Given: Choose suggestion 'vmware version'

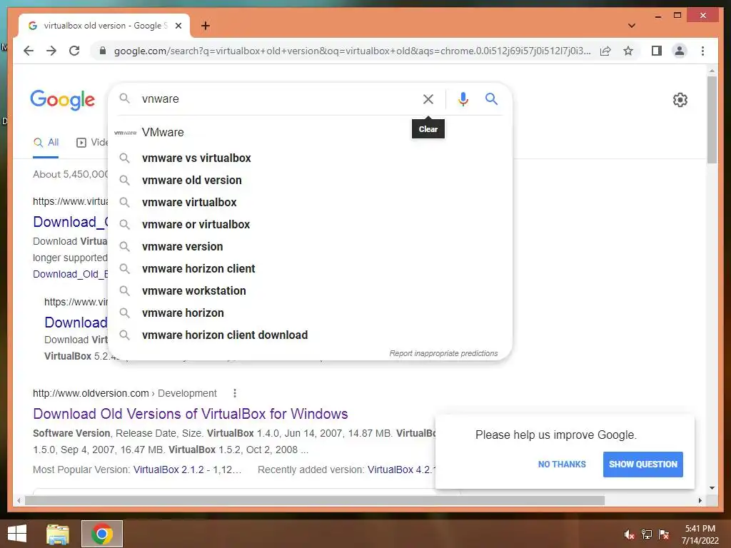Looking at the screenshot, I should (310, 246).
